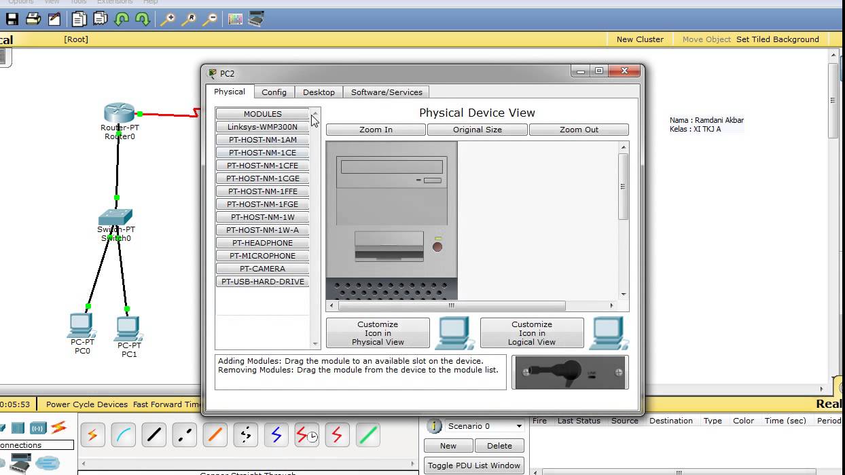Click Toggle PDU List Window button

474,465
